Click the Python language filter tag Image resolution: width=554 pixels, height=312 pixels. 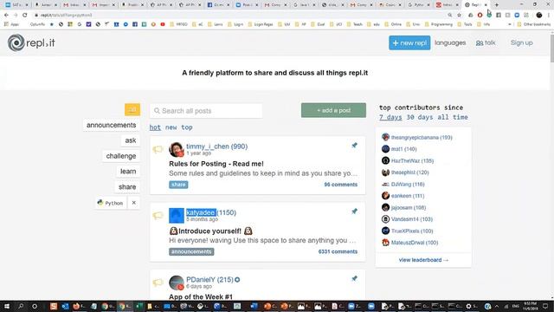(110, 203)
